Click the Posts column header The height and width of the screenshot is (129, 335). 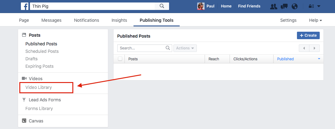pos(165,59)
